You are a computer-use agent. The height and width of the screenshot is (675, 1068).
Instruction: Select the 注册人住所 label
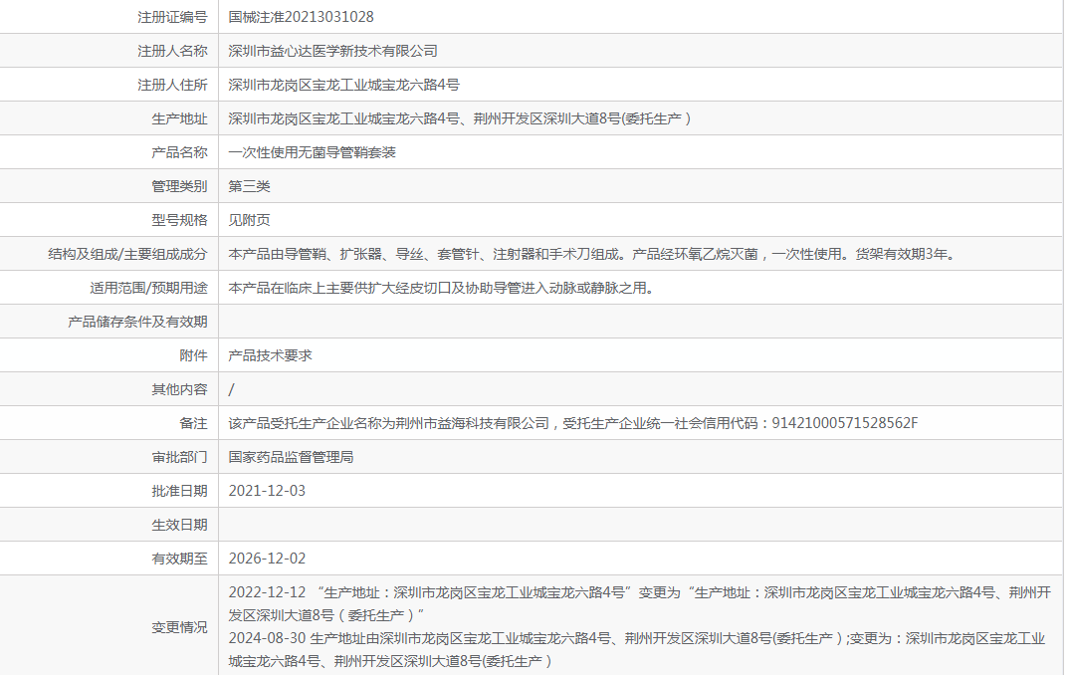(172, 86)
